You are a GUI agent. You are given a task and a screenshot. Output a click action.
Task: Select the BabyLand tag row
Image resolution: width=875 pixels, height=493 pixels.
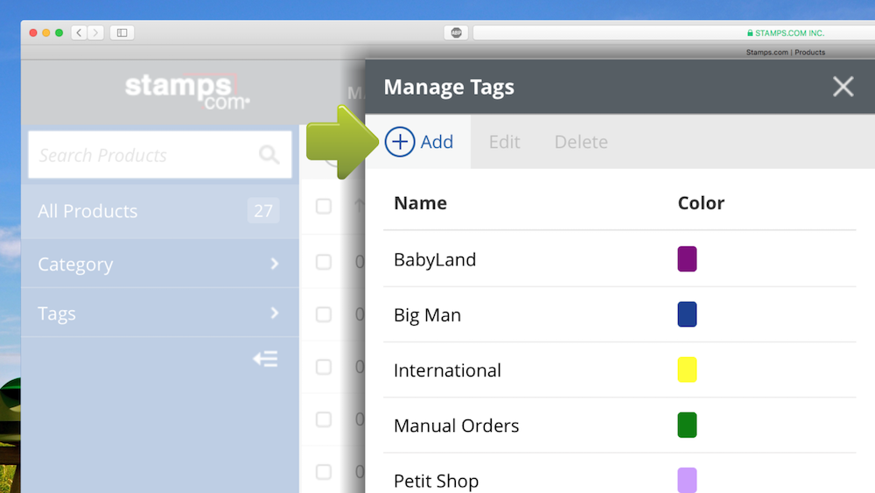coord(619,259)
